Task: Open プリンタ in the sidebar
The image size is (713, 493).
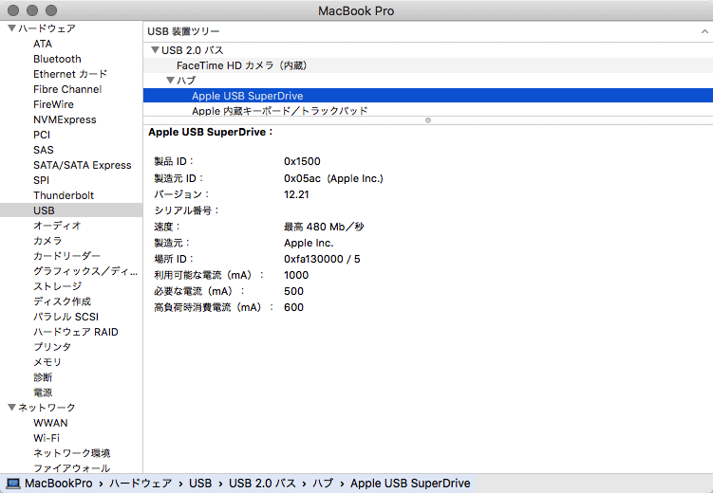Action: click(52, 347)
